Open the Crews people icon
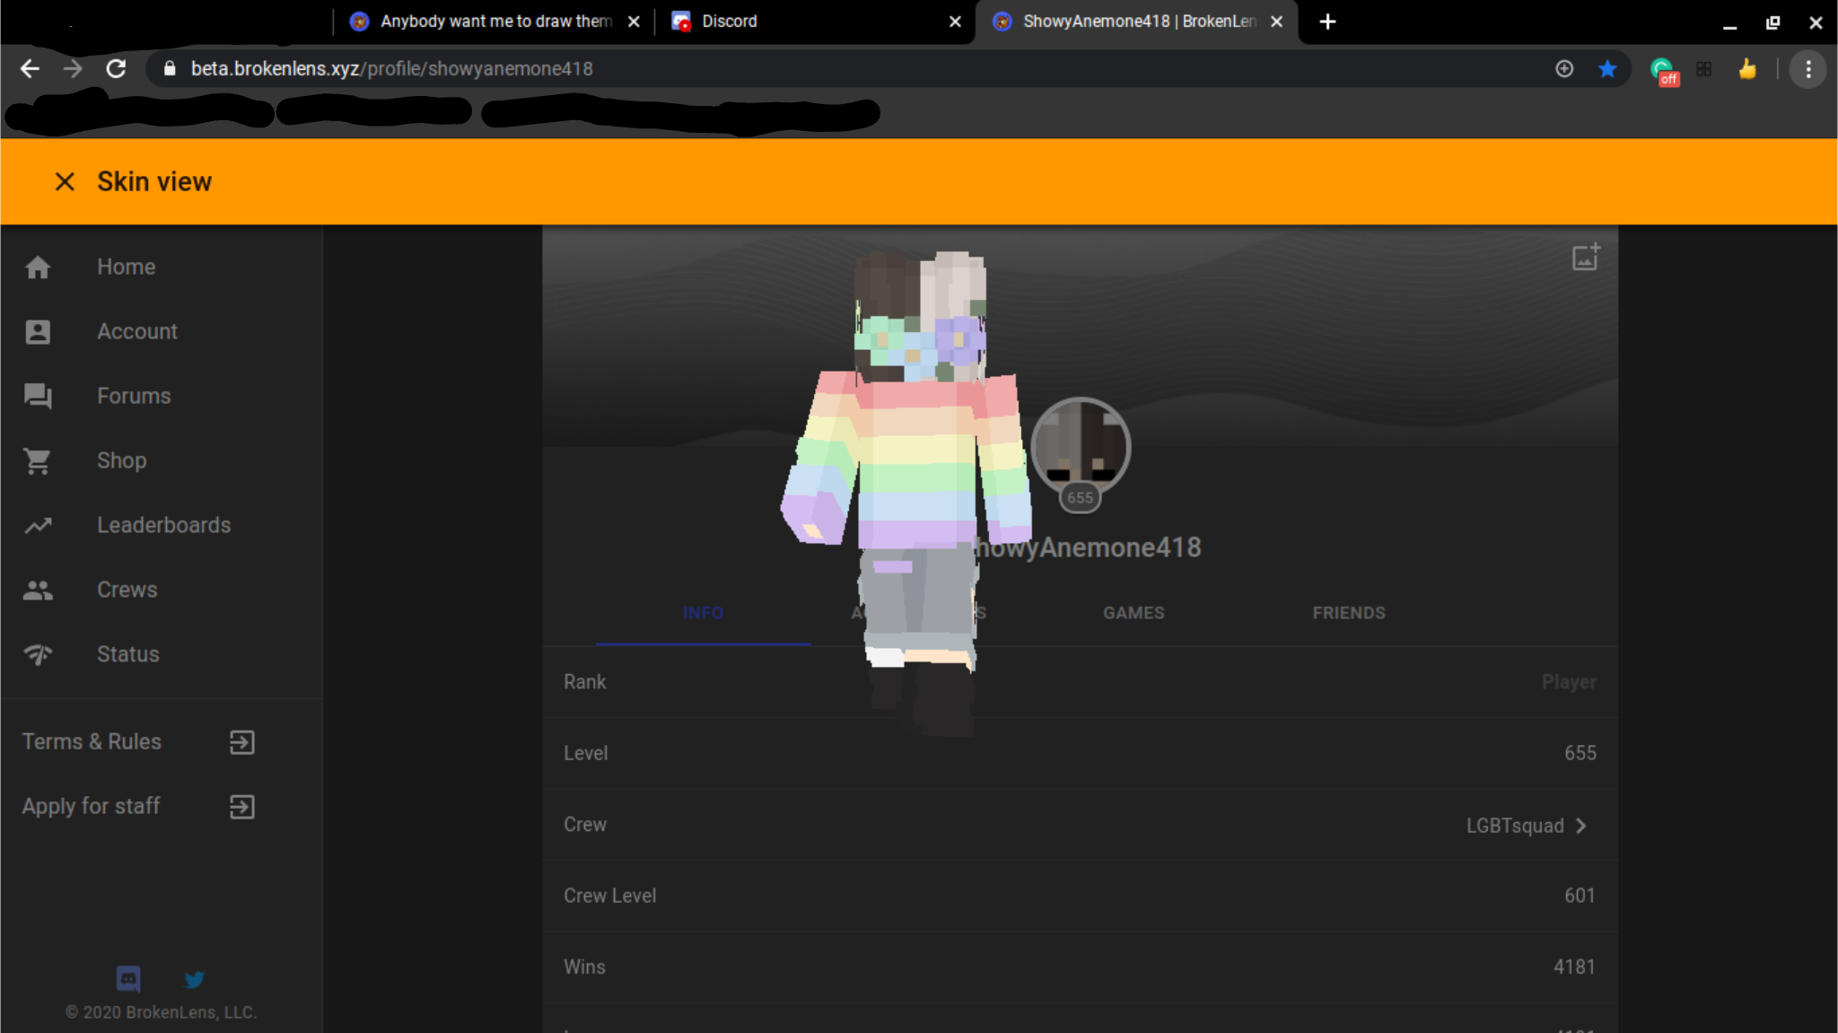Screen dimensions: 1838x1033 tap(38, 591)
